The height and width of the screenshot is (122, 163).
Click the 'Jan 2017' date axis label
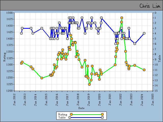(x=67, y=100)
